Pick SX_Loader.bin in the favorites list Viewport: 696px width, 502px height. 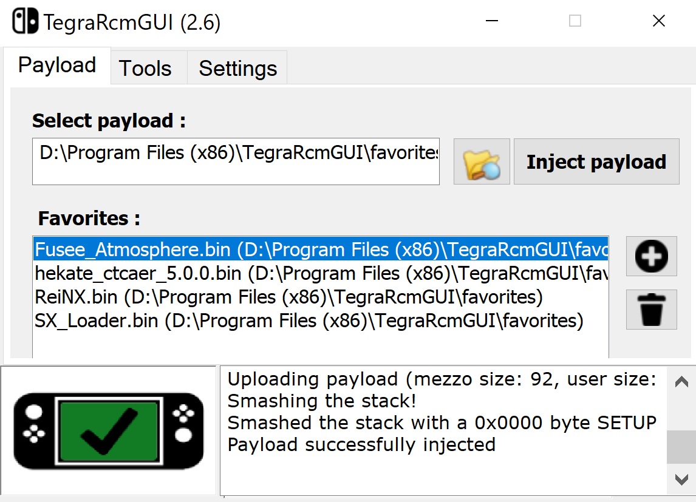(321, 321)
